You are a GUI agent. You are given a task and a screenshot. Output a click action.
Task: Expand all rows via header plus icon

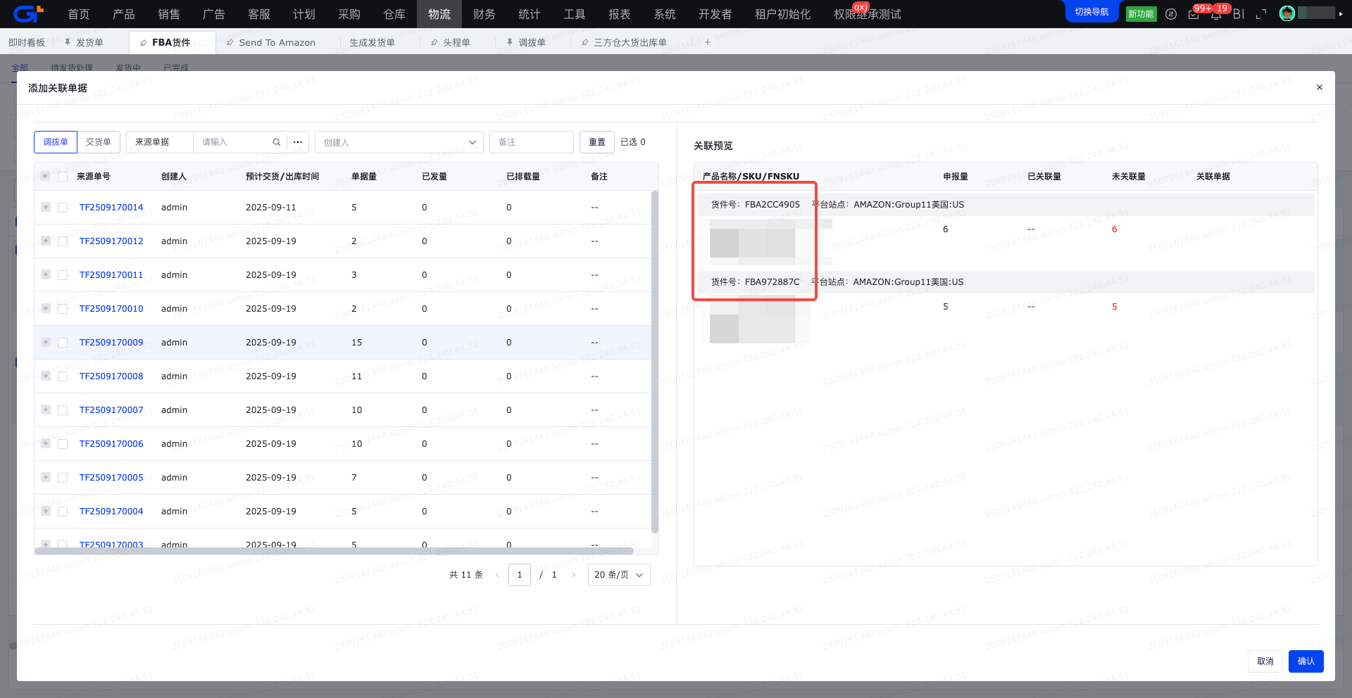tap(45, 176)
